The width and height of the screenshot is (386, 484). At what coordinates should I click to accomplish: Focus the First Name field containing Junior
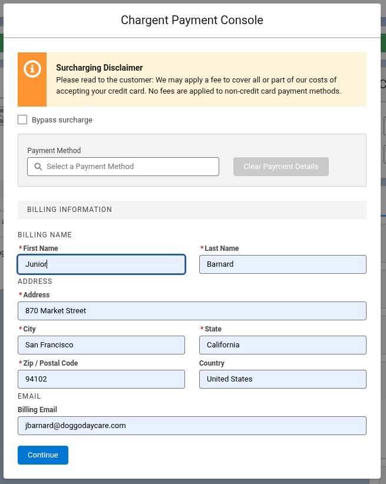[101, 264]
